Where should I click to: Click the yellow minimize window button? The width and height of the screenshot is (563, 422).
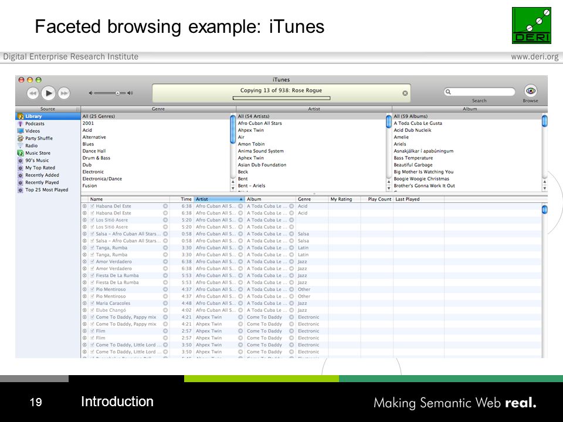point(30,80)
